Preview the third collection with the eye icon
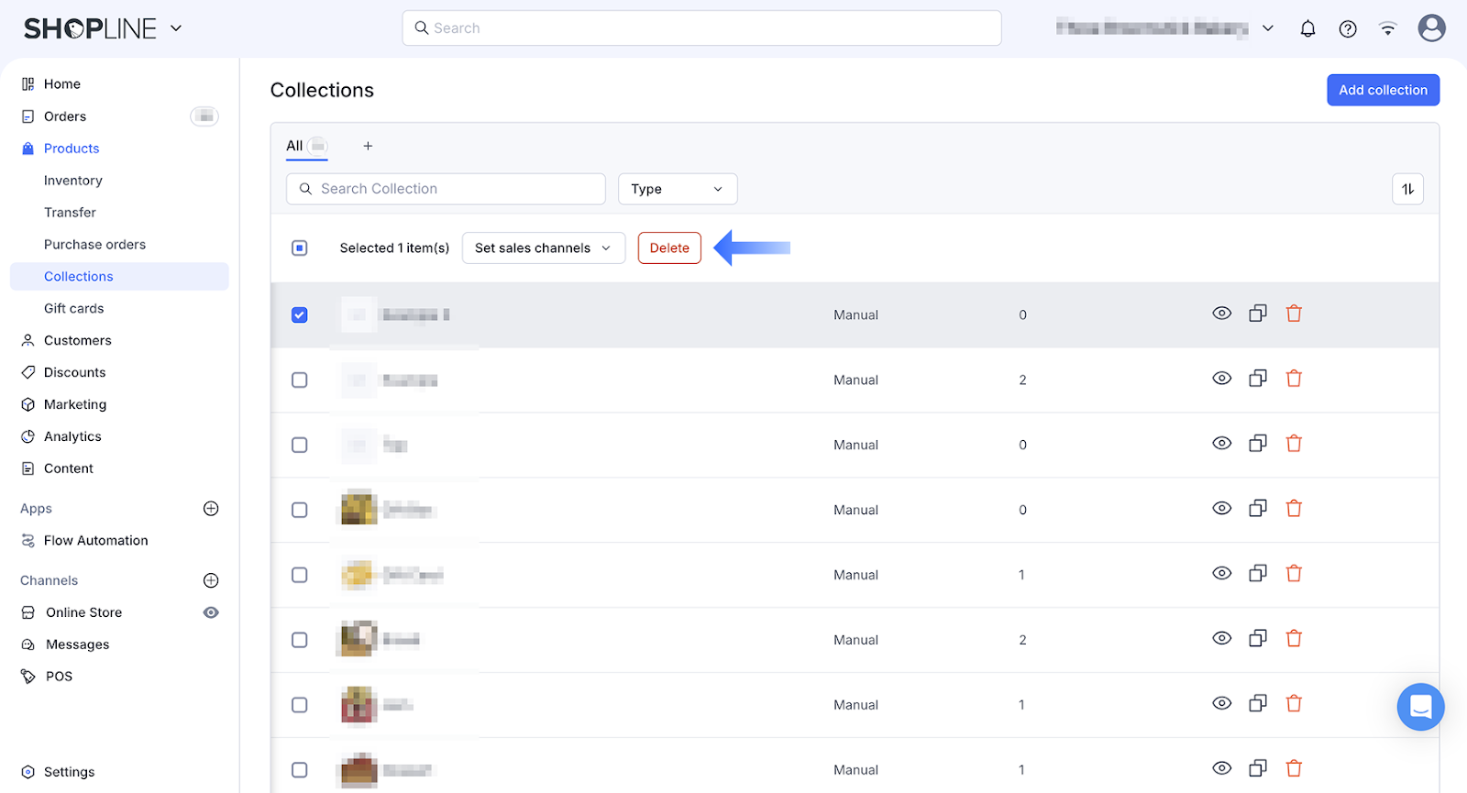 pyautogui.click(x=1221, y=444)
